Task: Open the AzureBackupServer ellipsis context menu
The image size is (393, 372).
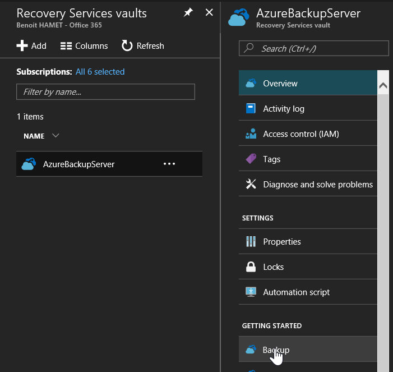Action: [x=169, y=164]
